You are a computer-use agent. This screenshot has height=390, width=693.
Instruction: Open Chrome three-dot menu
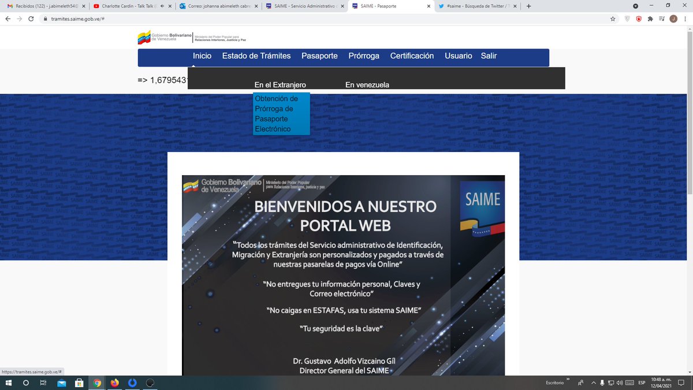(685, 18)
